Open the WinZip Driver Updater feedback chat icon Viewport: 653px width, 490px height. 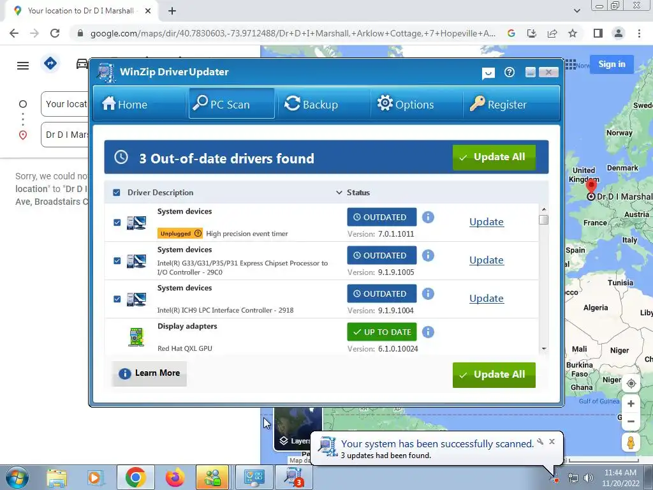coord(488,73)
